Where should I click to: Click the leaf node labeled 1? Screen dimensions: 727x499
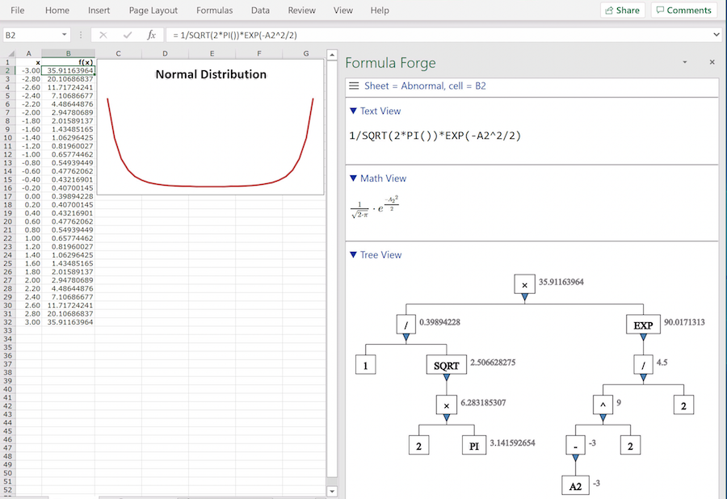tap(365, 365)
